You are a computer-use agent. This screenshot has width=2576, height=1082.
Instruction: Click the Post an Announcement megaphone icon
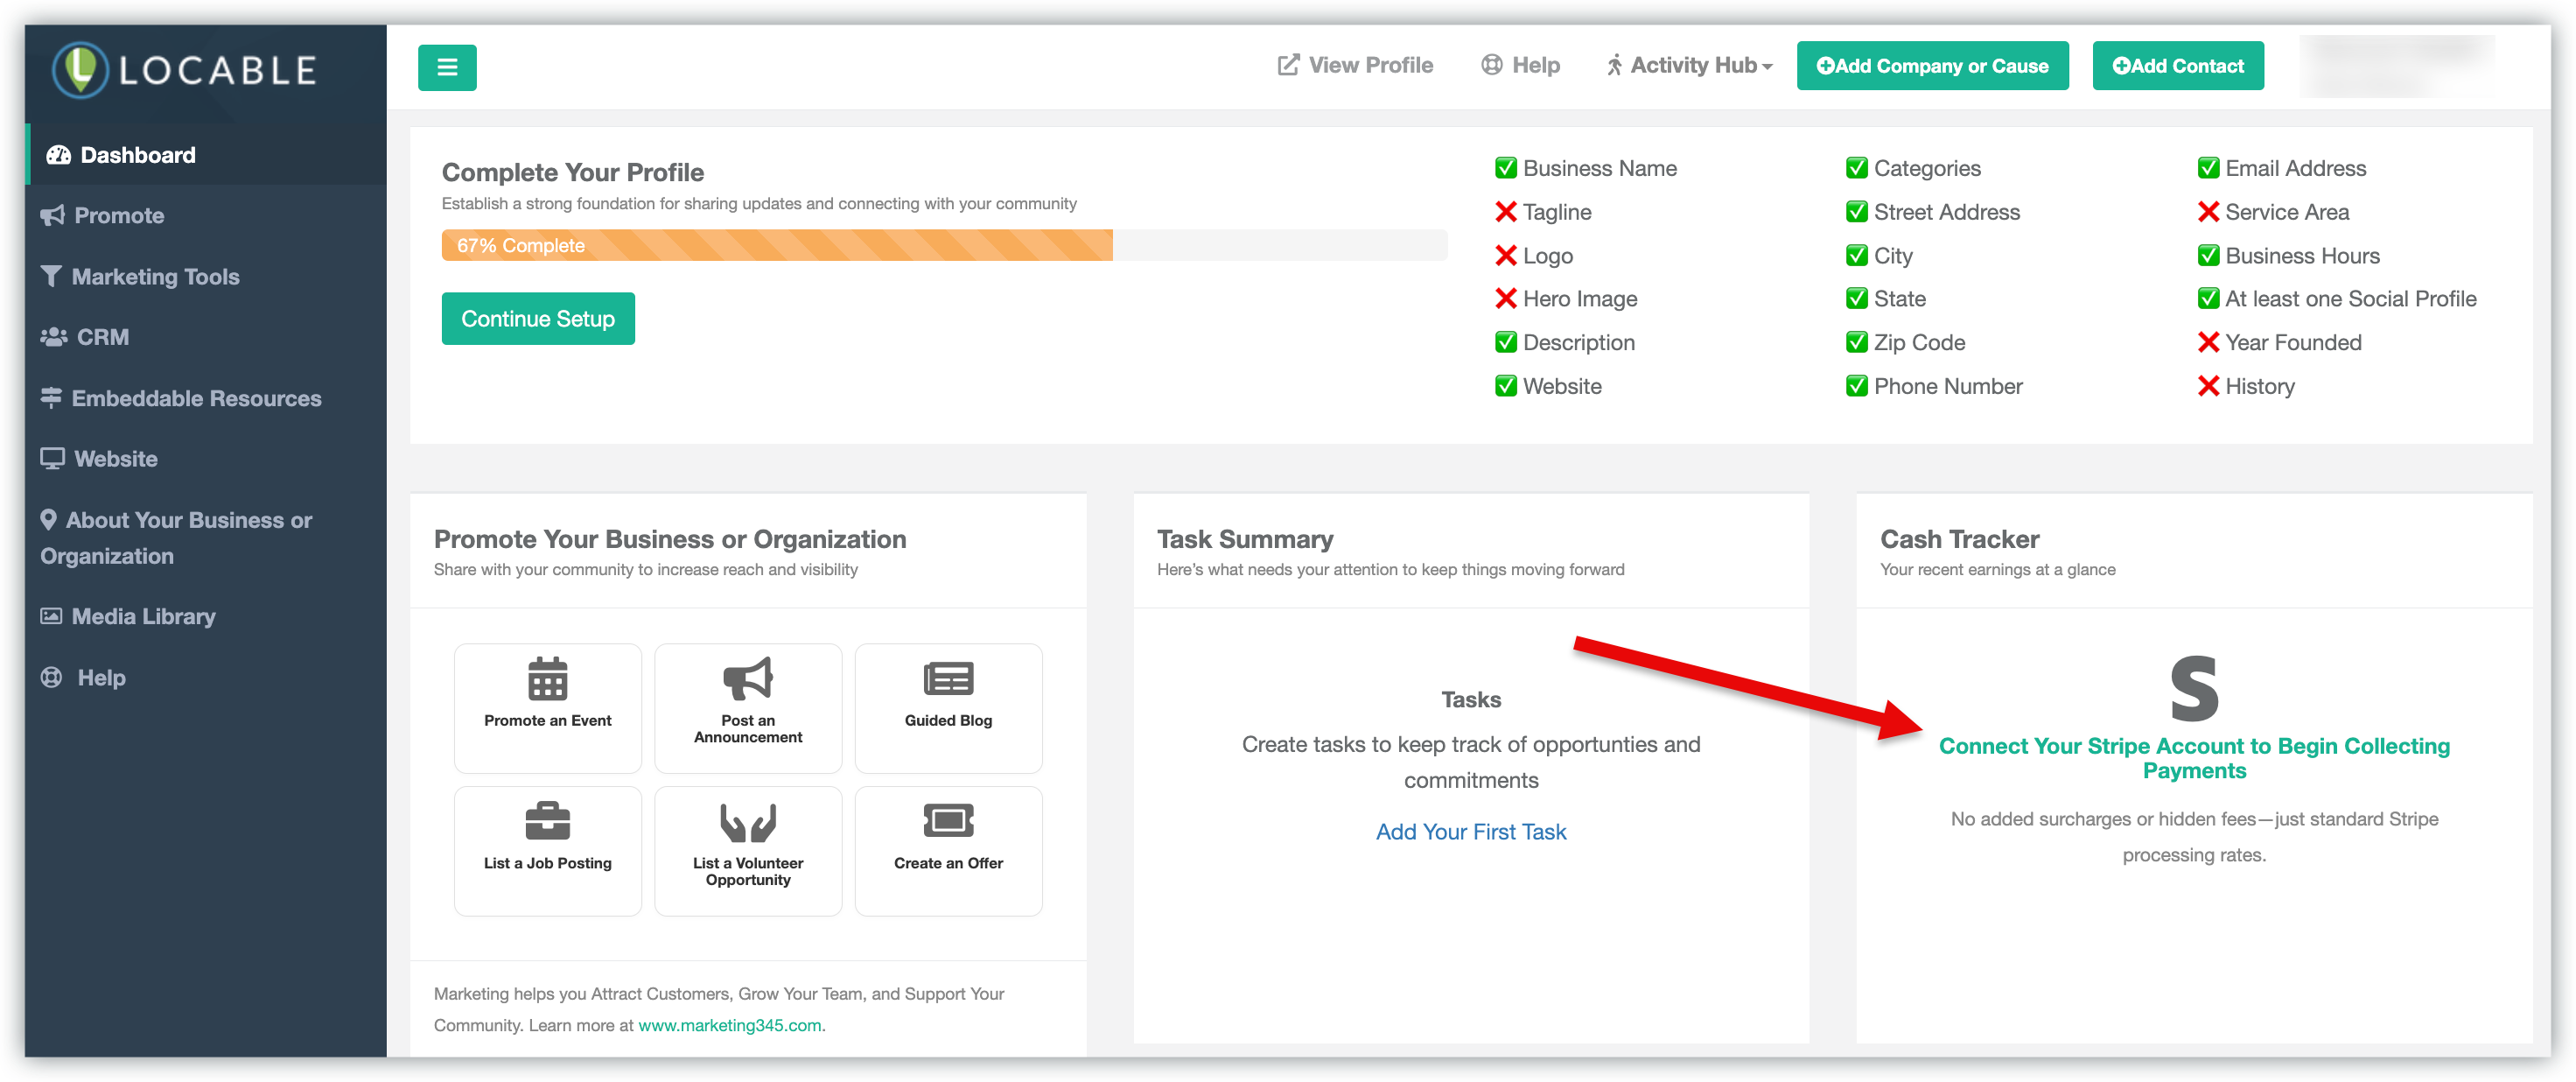(x=747, y=679)
